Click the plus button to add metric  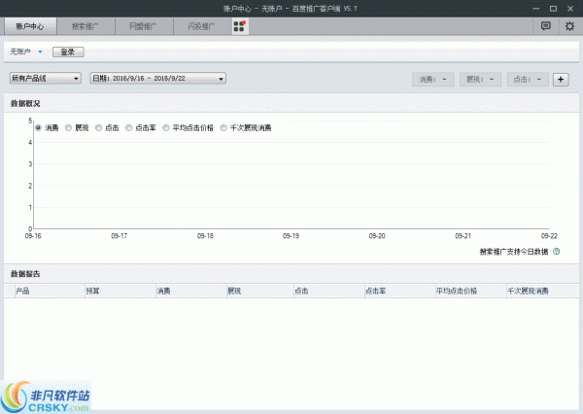561,80
